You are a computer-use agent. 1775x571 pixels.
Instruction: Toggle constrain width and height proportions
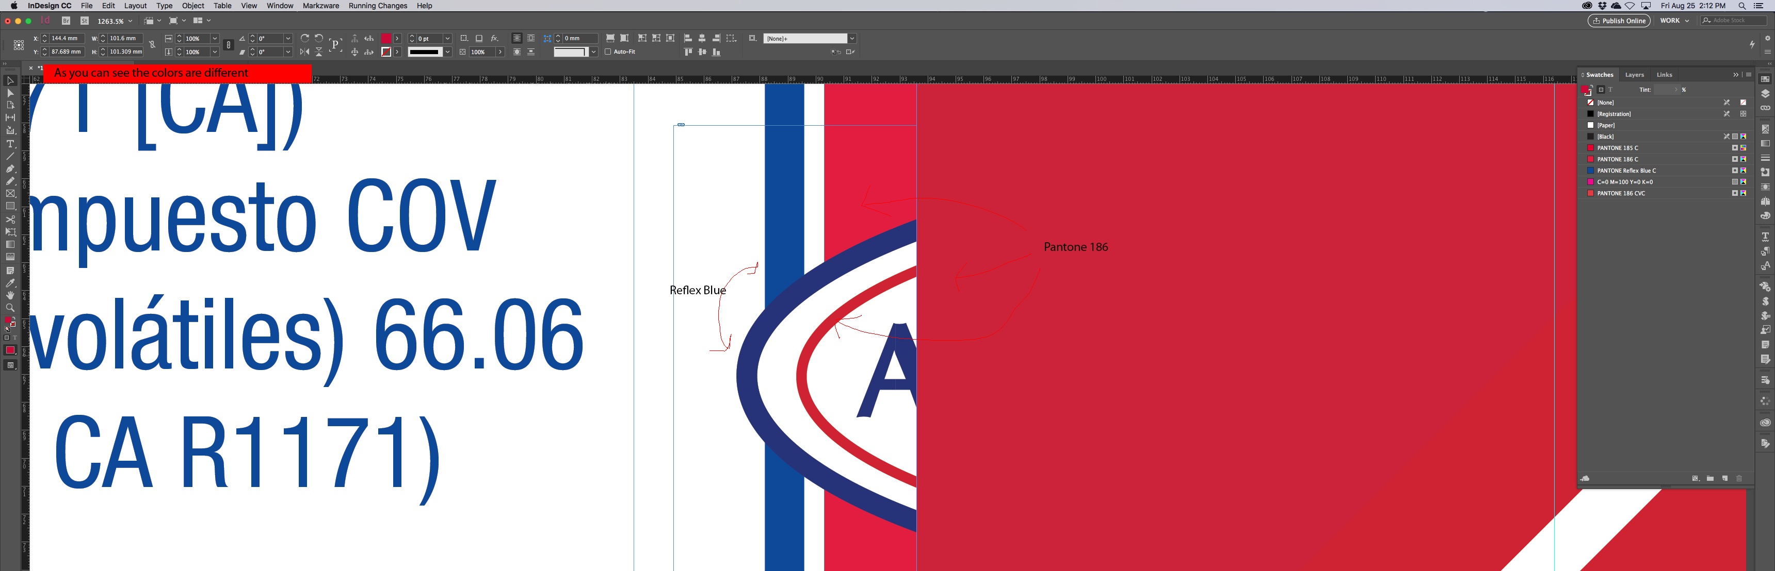[152, 45]
